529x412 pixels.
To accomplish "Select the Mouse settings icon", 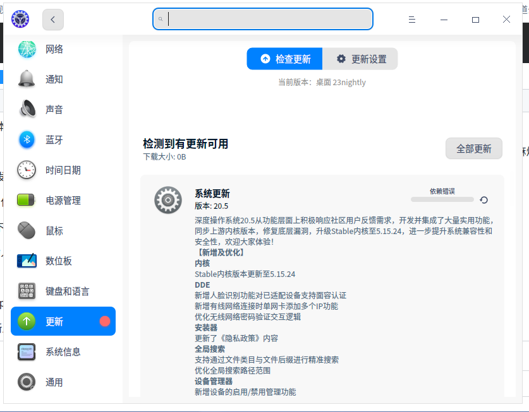I will (26, 230).
